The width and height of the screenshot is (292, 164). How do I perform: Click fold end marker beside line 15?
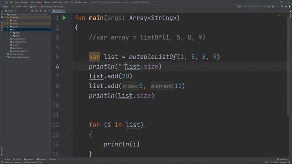[72, 154]
